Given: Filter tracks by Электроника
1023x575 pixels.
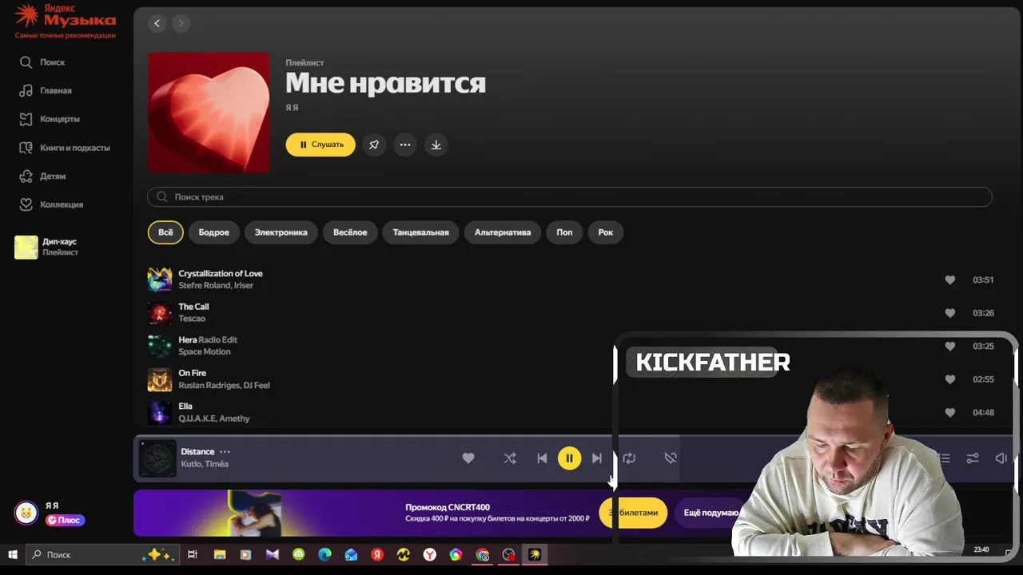Looking at the screenshot, I should pyautogui.click(x=281, y=232).
